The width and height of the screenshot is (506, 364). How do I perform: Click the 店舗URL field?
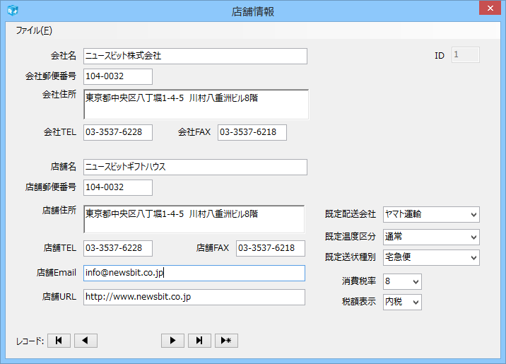pos(194,297)
